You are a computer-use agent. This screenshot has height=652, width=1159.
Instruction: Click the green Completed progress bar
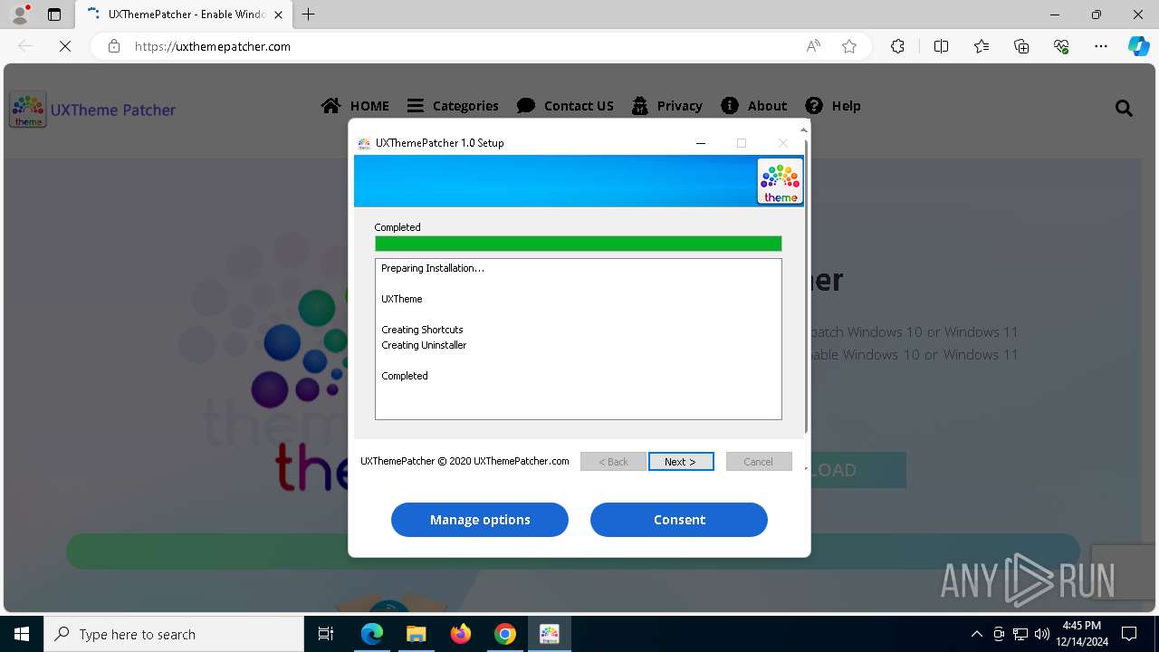(x=578, y=244)
